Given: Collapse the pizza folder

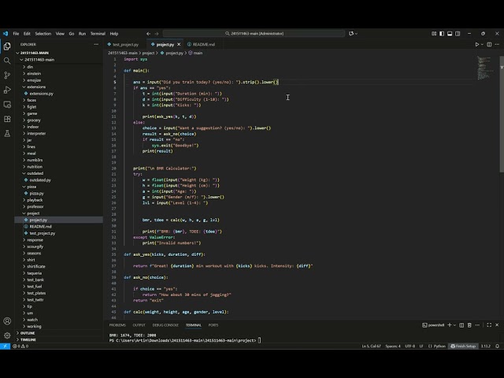Looking at the screenshot, I should point(31,187).
